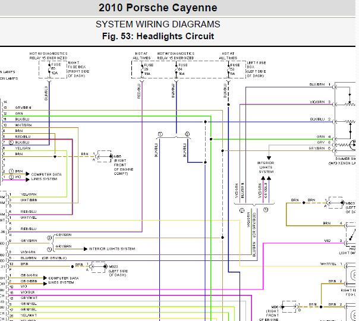The height and width of the screenshot is (321, 359).
Task: Select the "FUSE 64 10A" label
Action: coord(182,70)
